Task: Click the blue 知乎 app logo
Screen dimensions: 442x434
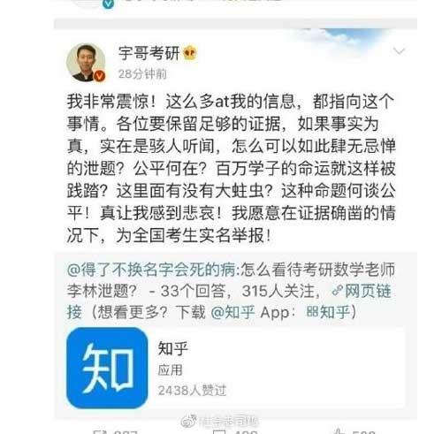Action: pos(107,368)
